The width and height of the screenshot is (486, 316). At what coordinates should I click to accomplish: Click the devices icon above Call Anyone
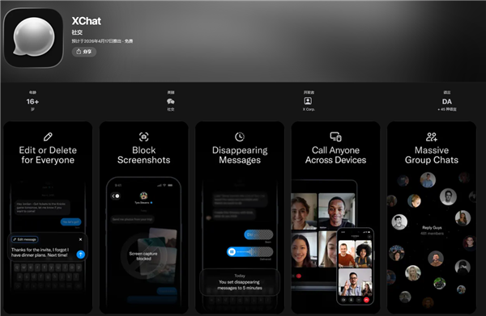click(x=335, y=137)
